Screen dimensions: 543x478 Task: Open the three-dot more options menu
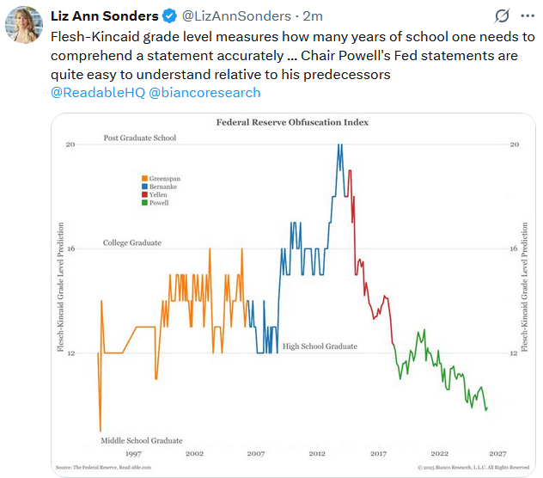pyautogui.click(x=526, y=16)
